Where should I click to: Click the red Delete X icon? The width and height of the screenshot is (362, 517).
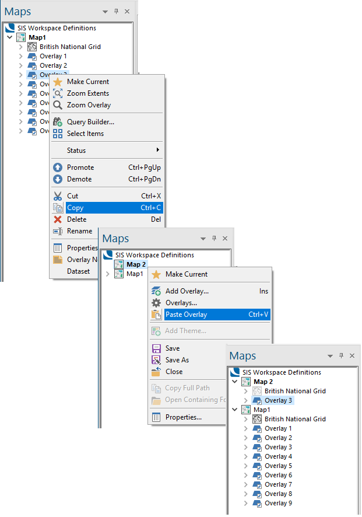[58, 219]
